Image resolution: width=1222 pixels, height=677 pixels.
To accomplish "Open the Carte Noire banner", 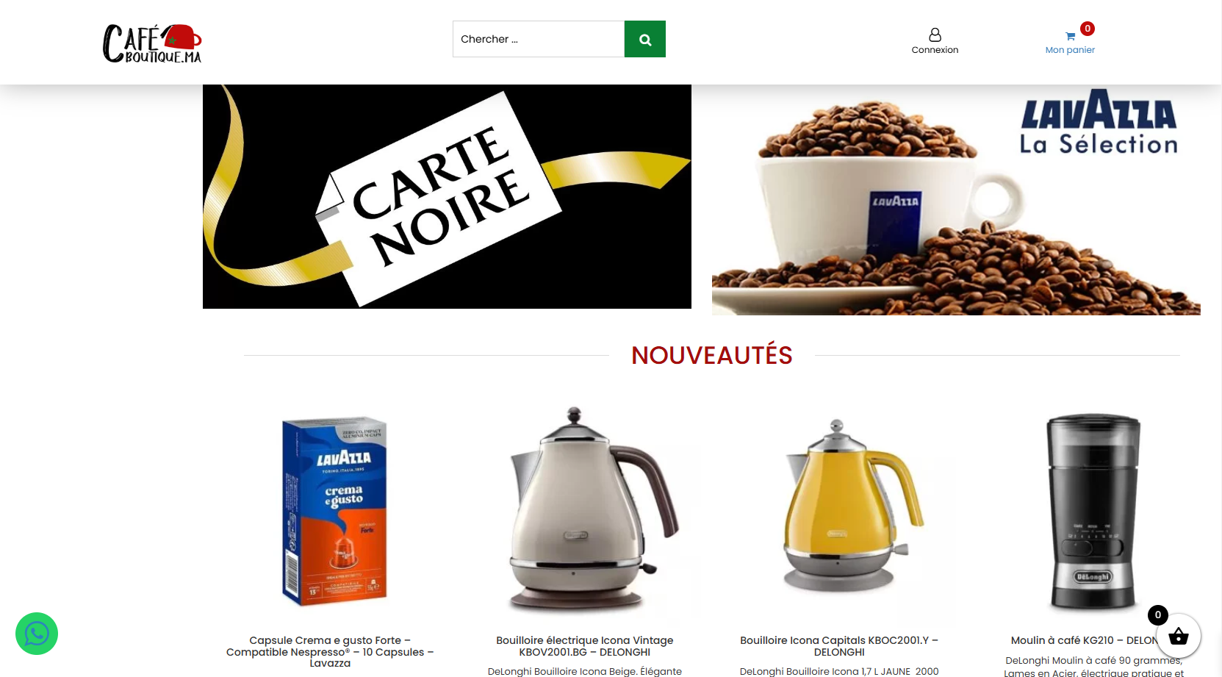I will click(447, 196).
